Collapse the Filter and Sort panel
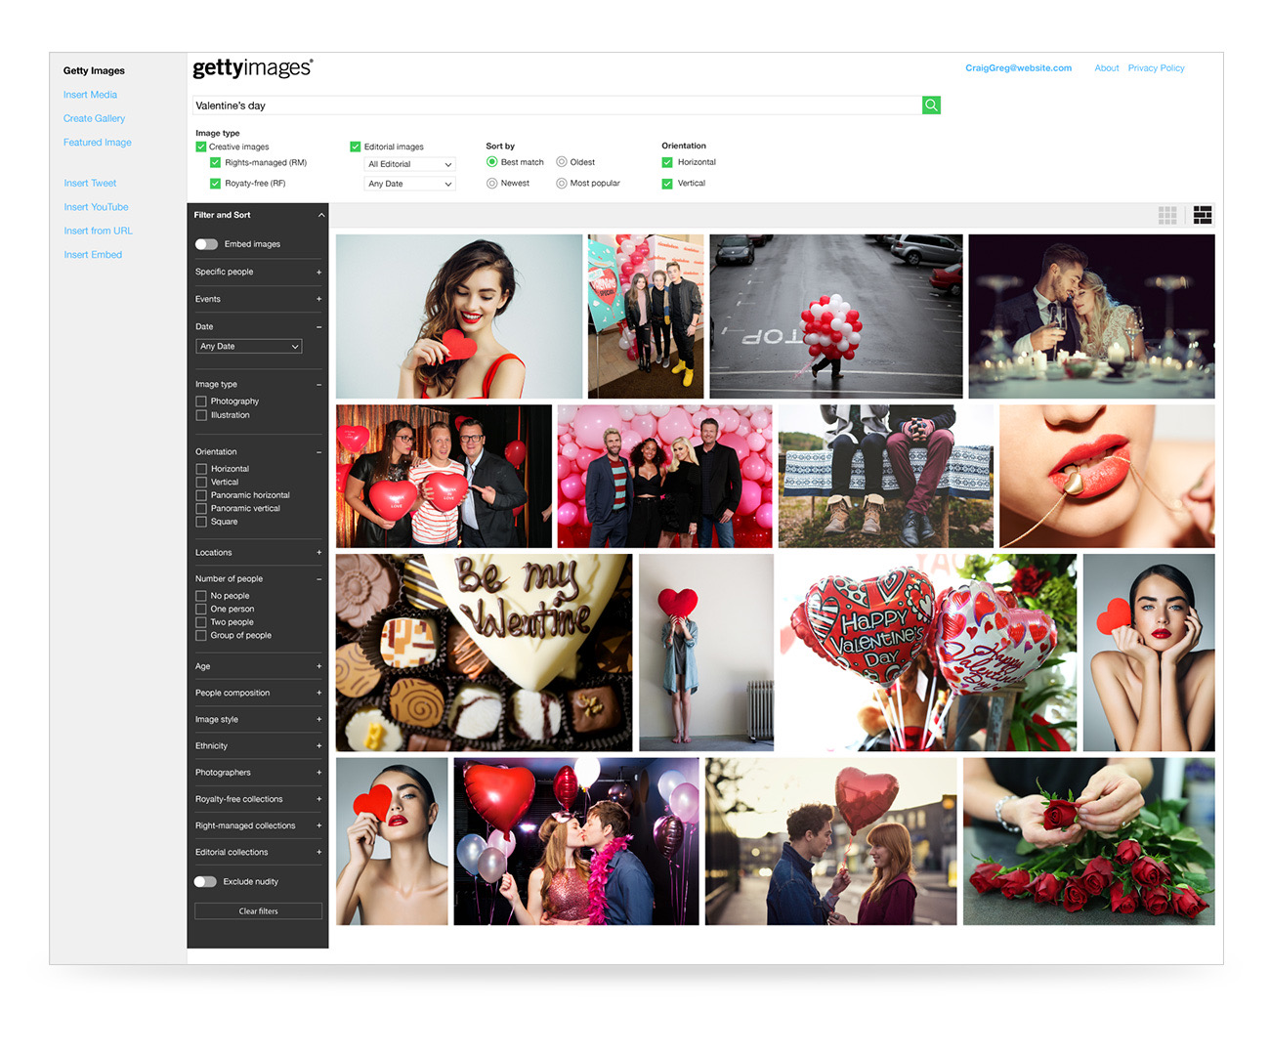The width and height of the screenshot is (1270, 1056). click(321, 215)
